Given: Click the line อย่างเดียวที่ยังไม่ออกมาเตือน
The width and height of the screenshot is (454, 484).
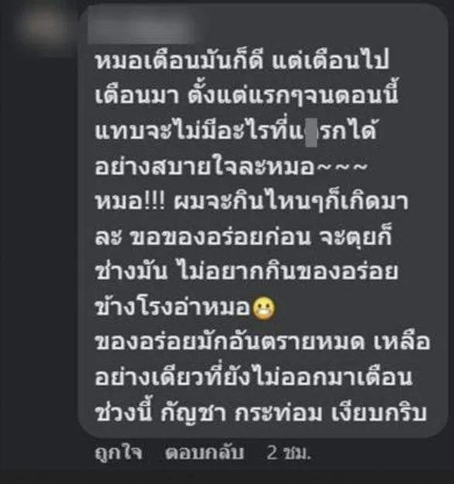Looking at the screenshot, I should coord(254,377).
